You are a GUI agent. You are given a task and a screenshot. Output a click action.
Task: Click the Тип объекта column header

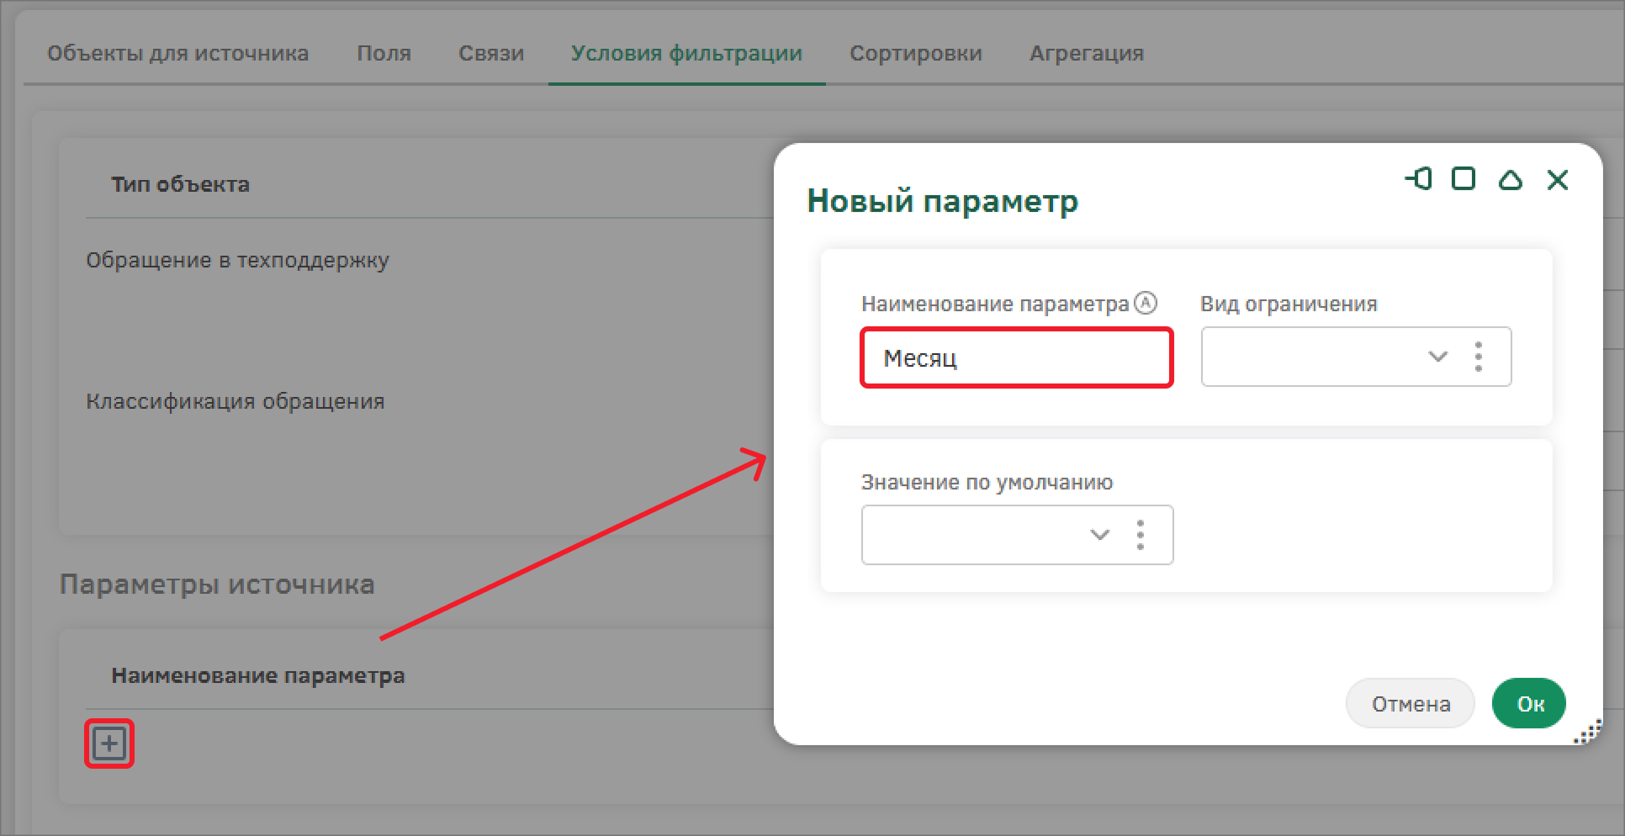[x=180, y=184]
